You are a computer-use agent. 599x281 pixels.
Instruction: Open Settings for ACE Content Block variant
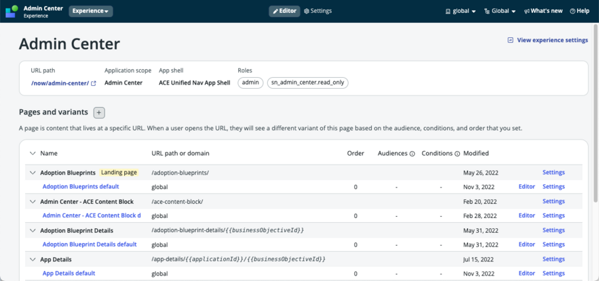(554, 215)
